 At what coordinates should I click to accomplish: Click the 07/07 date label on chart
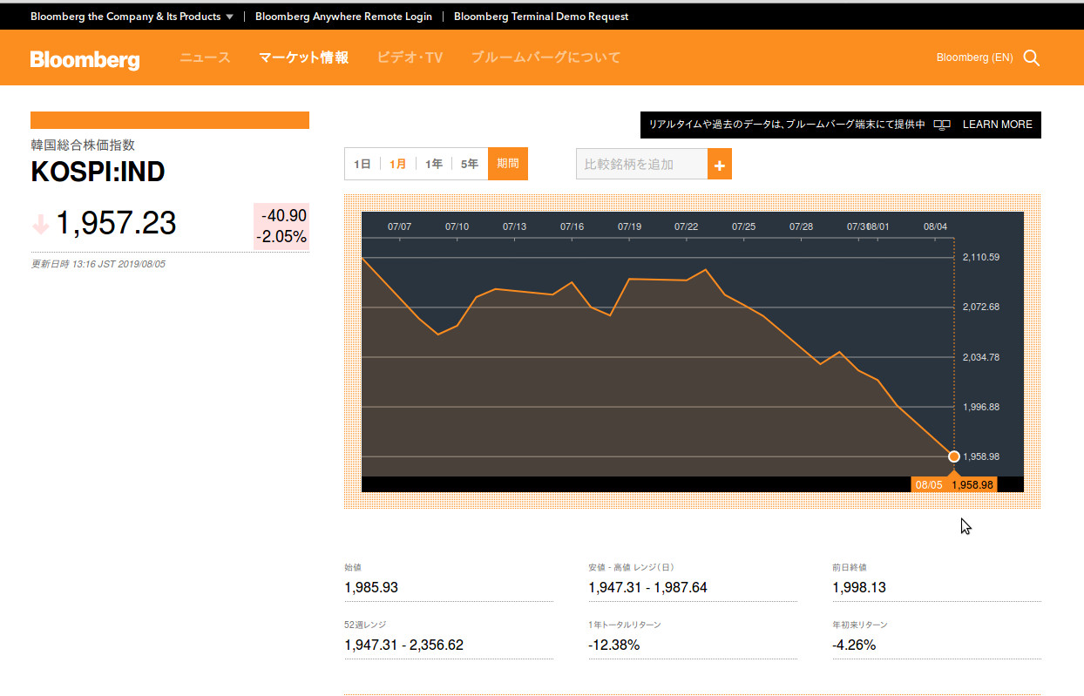pyautogui.click(x=399, y=226)
